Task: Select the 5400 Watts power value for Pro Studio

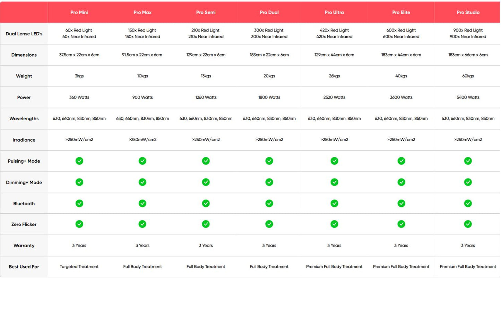Action: pos(468,97)
